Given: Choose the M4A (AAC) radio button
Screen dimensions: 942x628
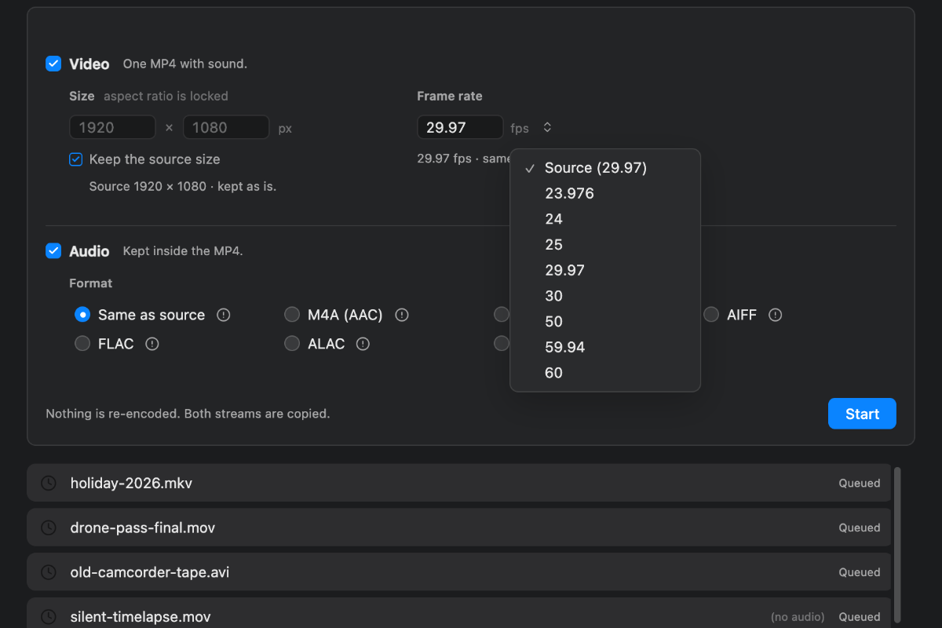Looking at the screenshot, I should click(x=292, y=315).
